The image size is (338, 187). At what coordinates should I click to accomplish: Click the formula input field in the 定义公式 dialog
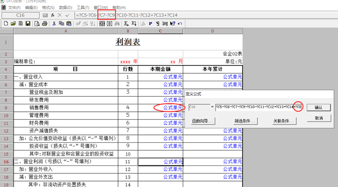point(259,107)
